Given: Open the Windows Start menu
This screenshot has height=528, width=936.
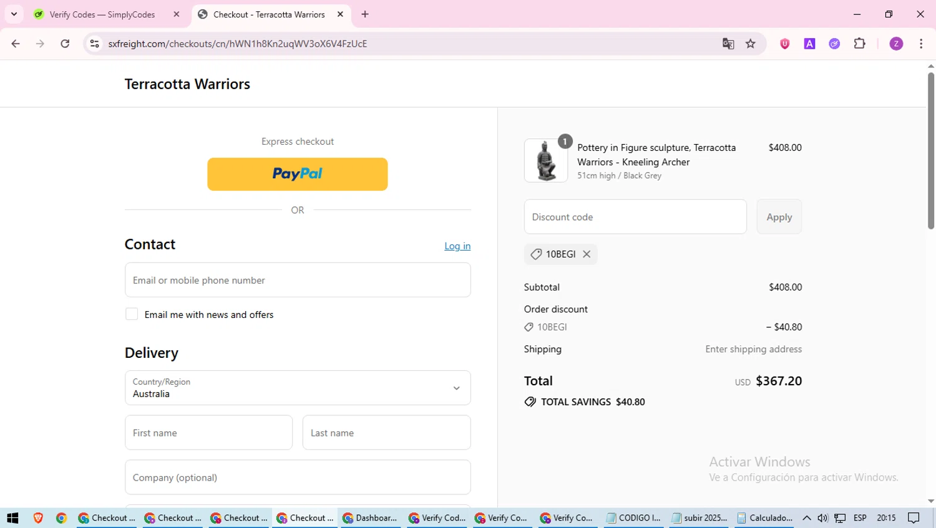Looking at the screenshot, I should (12, 518).
